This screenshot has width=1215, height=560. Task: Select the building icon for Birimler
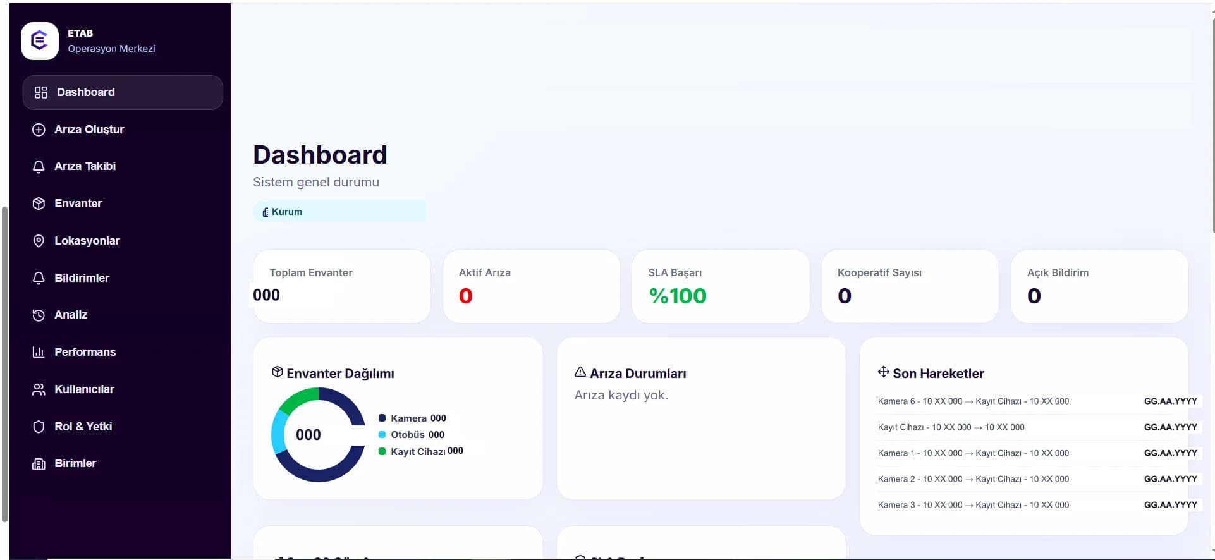[39, 463]
